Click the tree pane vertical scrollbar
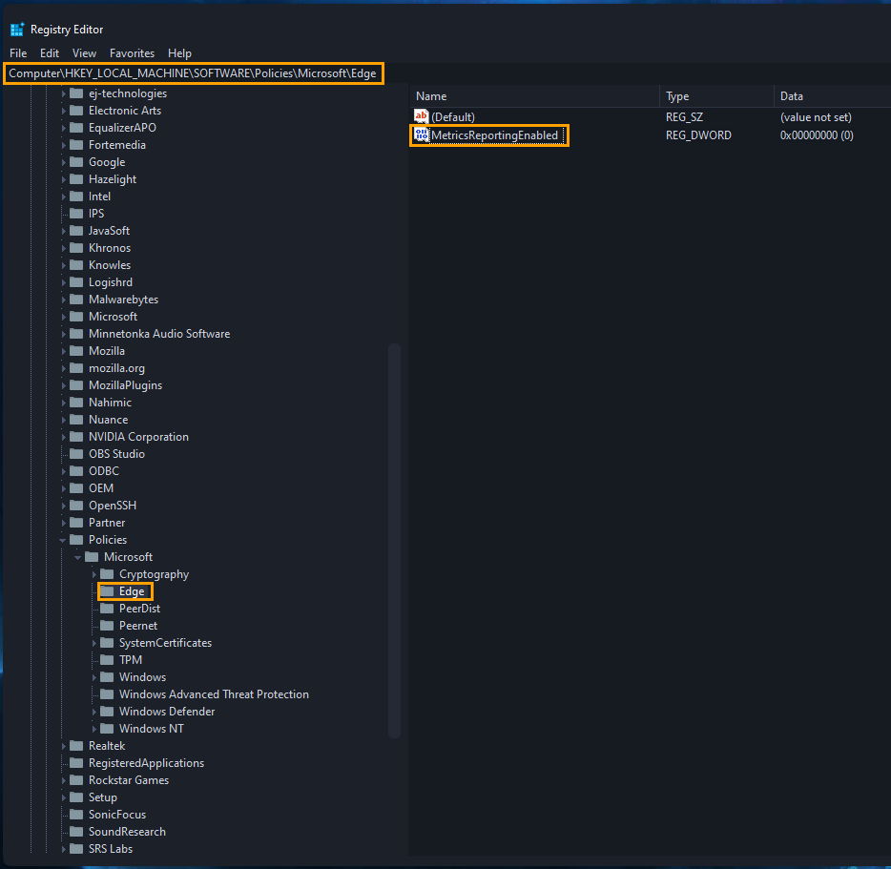 [x=394, y=540]
